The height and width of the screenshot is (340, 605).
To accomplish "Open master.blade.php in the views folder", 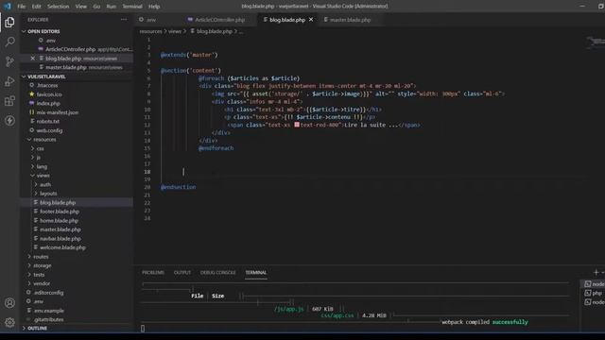I will [60, 229].
